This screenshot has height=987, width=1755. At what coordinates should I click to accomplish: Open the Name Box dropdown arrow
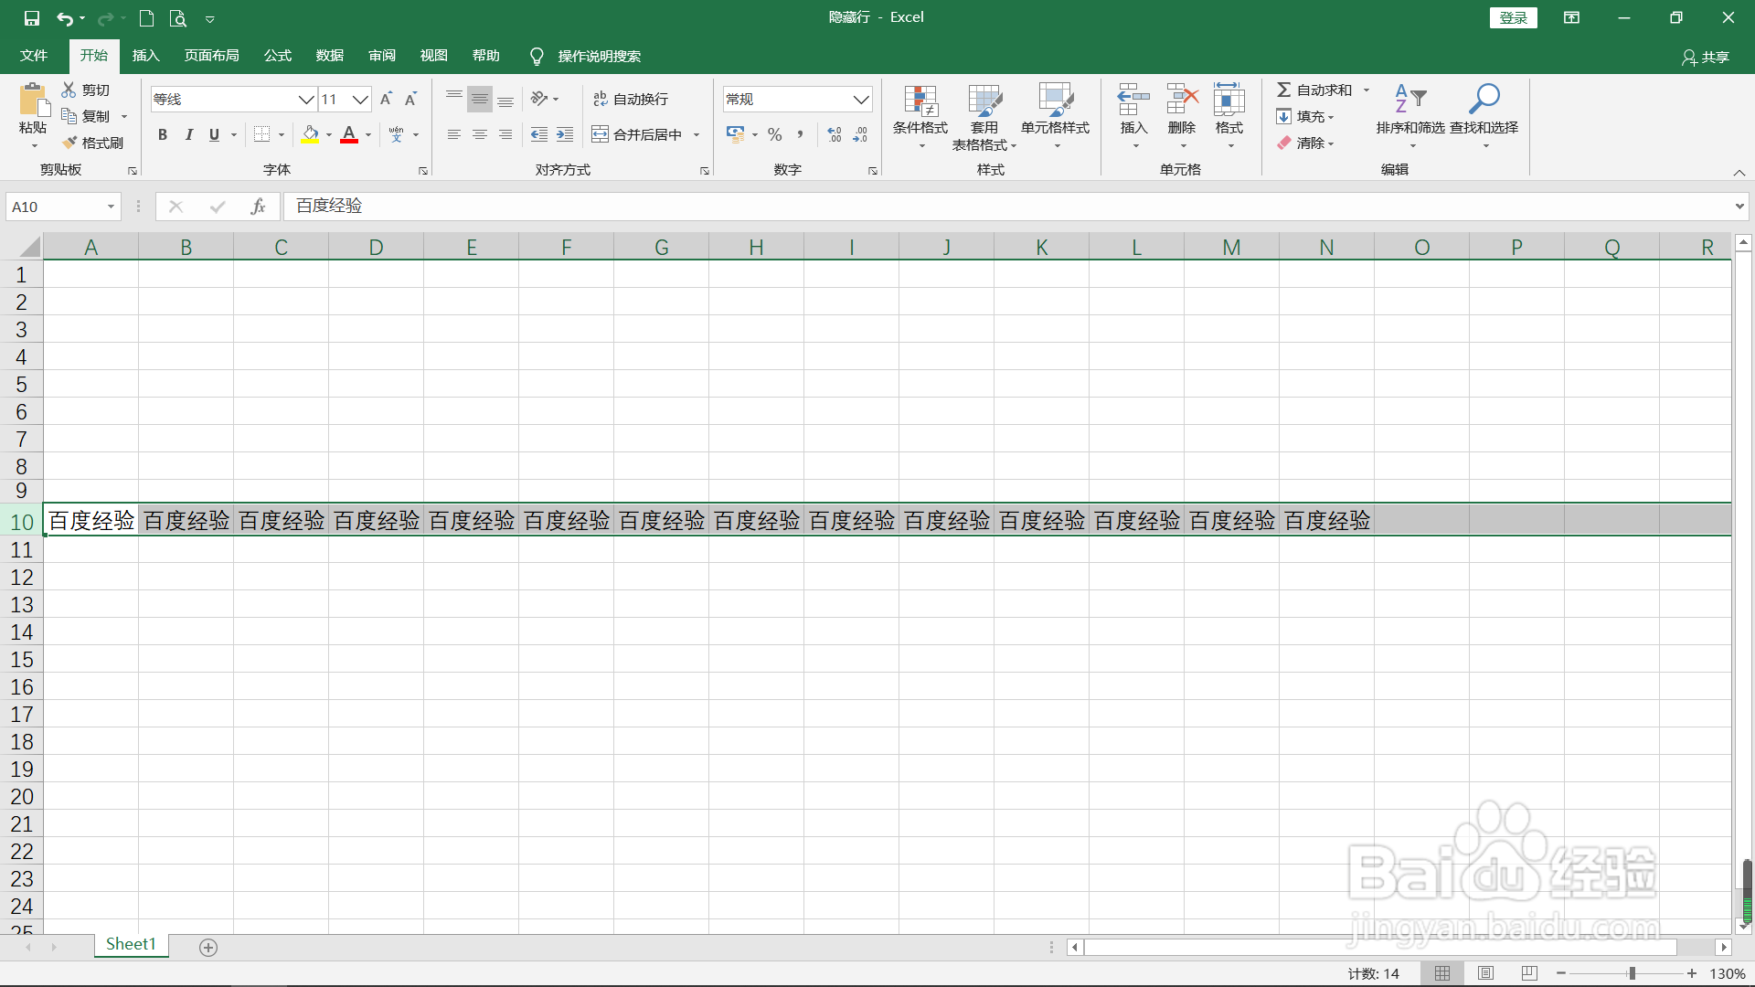coord(111,207)
